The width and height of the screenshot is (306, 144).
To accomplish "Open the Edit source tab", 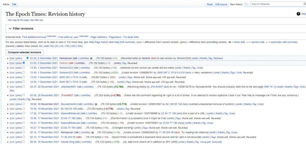I will [221, 4].
